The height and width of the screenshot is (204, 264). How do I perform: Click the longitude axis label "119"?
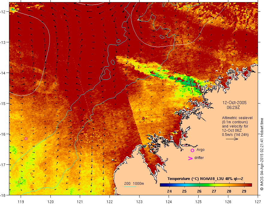tap(21, 202)
